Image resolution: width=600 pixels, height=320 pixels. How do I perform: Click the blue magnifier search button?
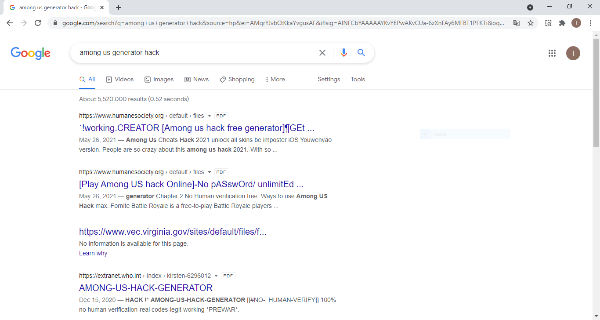point(361,53)
